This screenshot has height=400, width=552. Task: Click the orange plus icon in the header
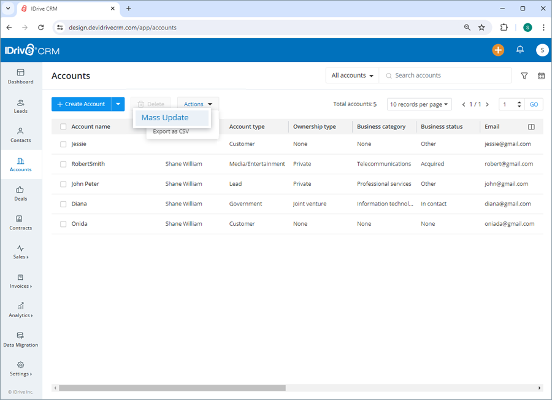(498, 50)
